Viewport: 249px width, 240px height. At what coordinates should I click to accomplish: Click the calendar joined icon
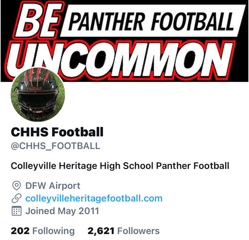pos(17,211)
